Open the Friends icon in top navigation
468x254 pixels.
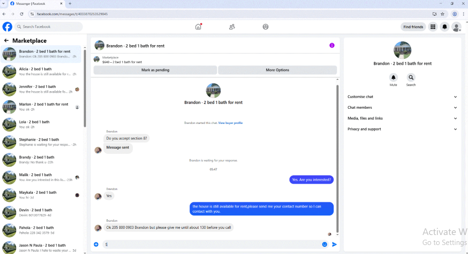tap(232, 27)
